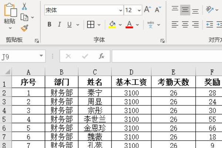Select row 5 header
The height and width of the screenshot is (148, 222).
pyautogui.click(x=6, y=119)
